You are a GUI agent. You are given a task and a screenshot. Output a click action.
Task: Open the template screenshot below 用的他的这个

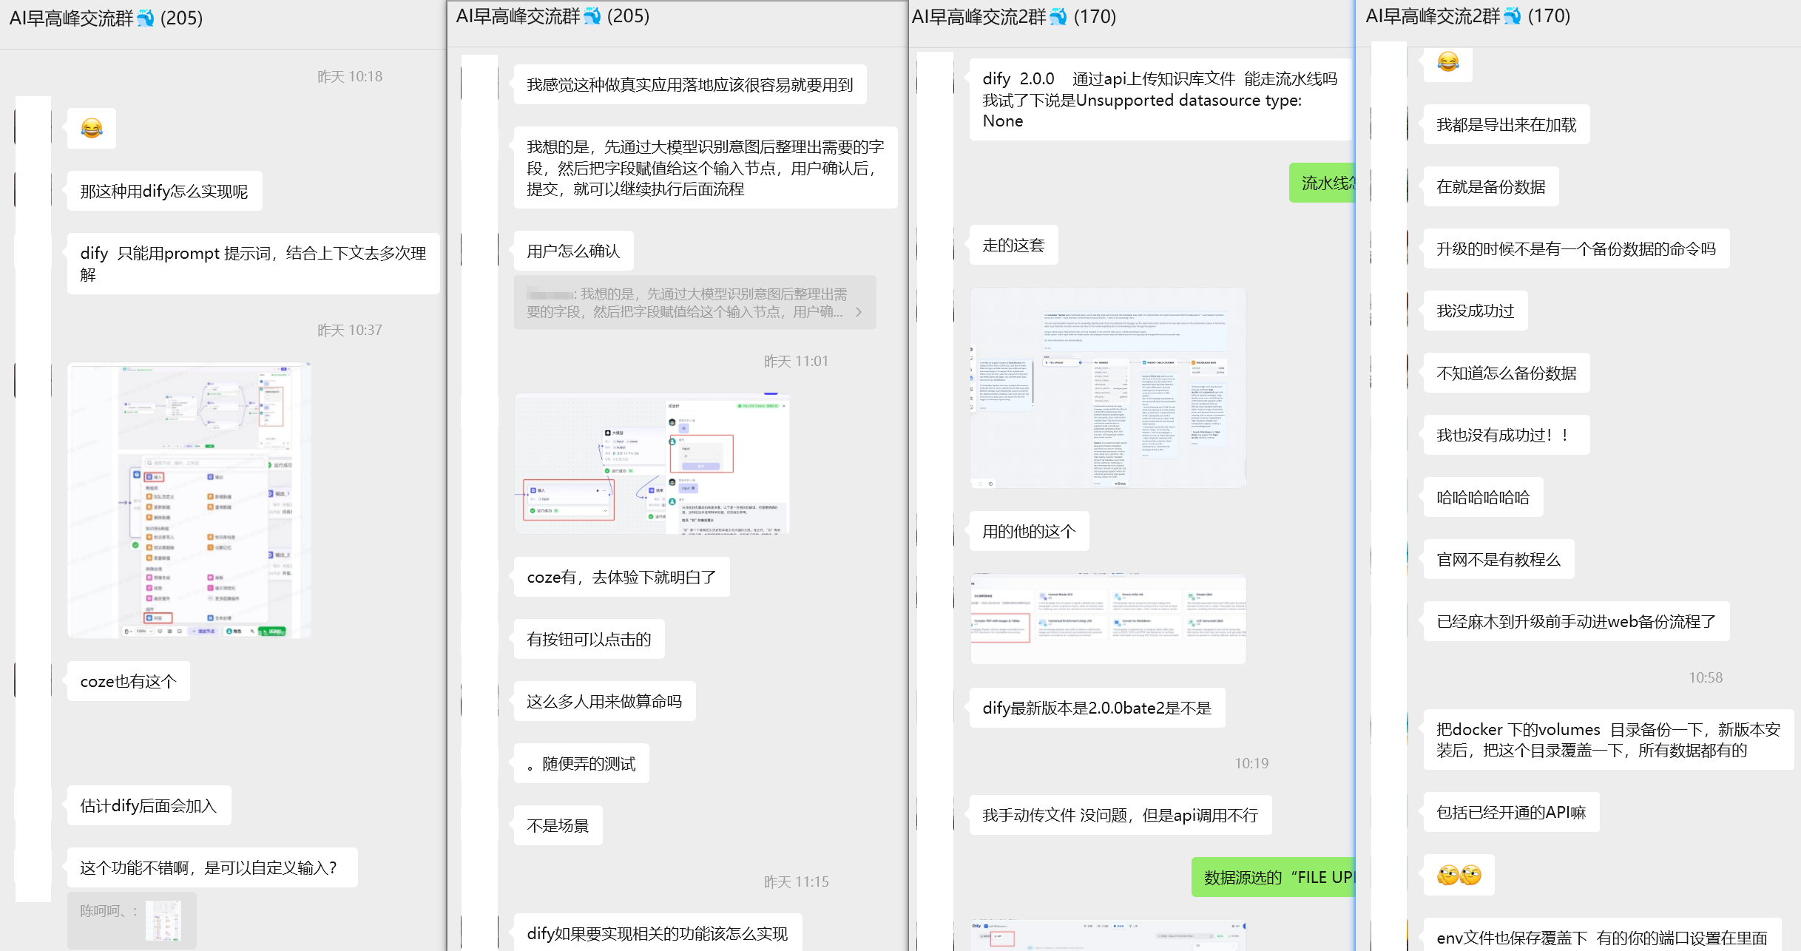(1107, 619)
